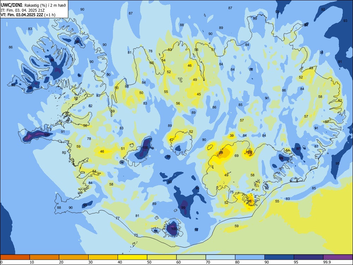Click the '70' legend scale label
353x265 pixels.
coord(208,262)
